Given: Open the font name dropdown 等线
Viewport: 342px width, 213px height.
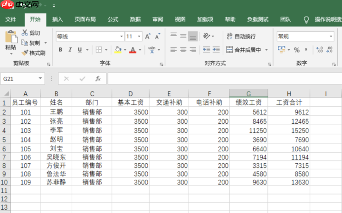Looking at the screenshot, I should pos(122,37).
